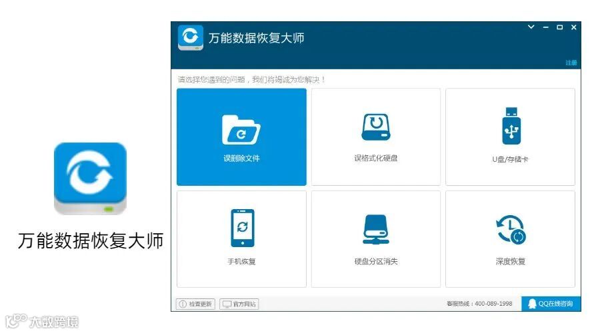Open the 手机恢复 phone recovery icon
The width and height of the screenshot is (600, 333).
point(243,228)
